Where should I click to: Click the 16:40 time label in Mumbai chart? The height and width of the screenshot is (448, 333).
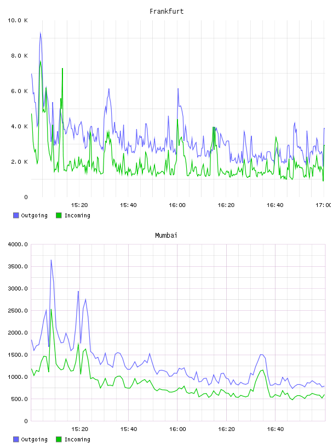pos(275,429)
